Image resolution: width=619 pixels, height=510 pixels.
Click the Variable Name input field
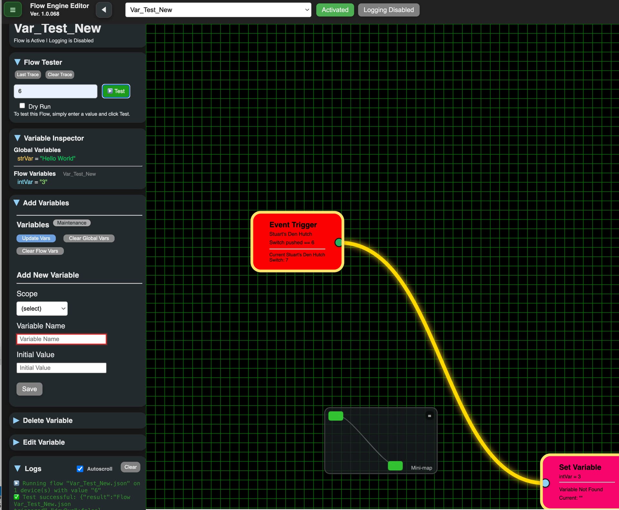(x=61, y=339)
